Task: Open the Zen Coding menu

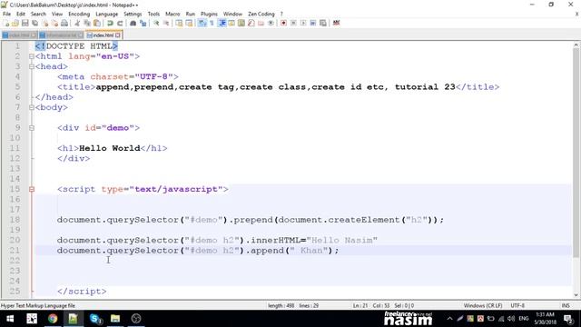Action: click(261, 14)
